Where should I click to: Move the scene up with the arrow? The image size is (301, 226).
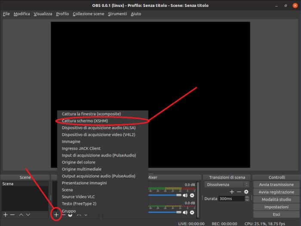[x=21, y=215]
